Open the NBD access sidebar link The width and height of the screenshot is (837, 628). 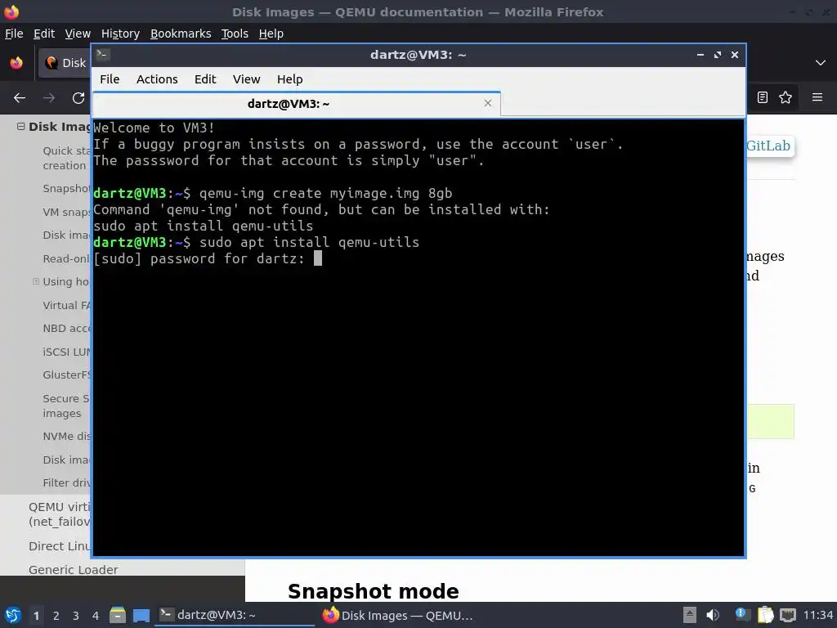pyautogui.click(x=66, y=329)
